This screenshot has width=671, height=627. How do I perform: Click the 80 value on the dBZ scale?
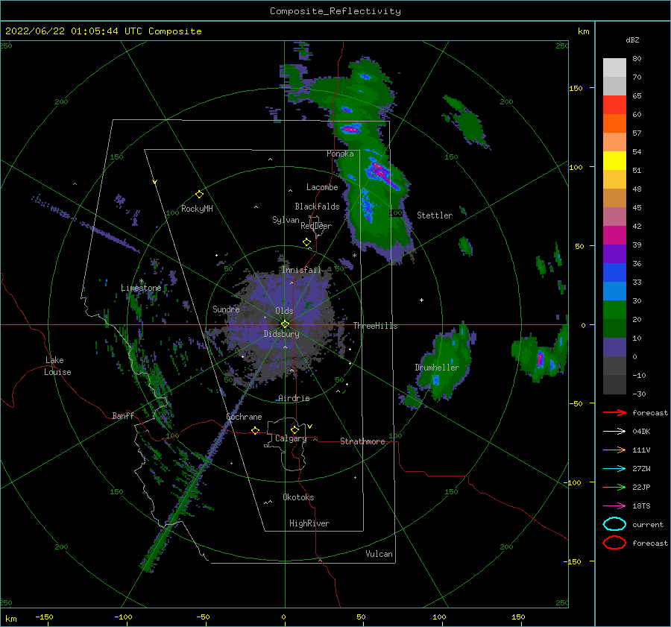(x=637, y=59)
